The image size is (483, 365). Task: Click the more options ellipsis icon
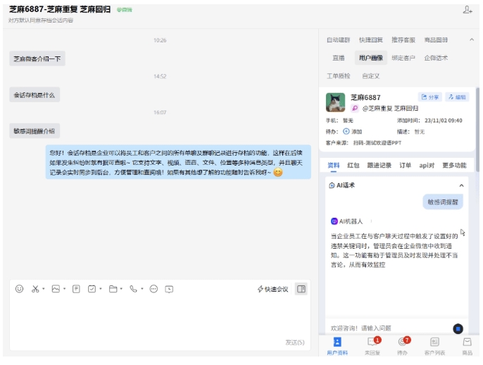coord(153,289)
